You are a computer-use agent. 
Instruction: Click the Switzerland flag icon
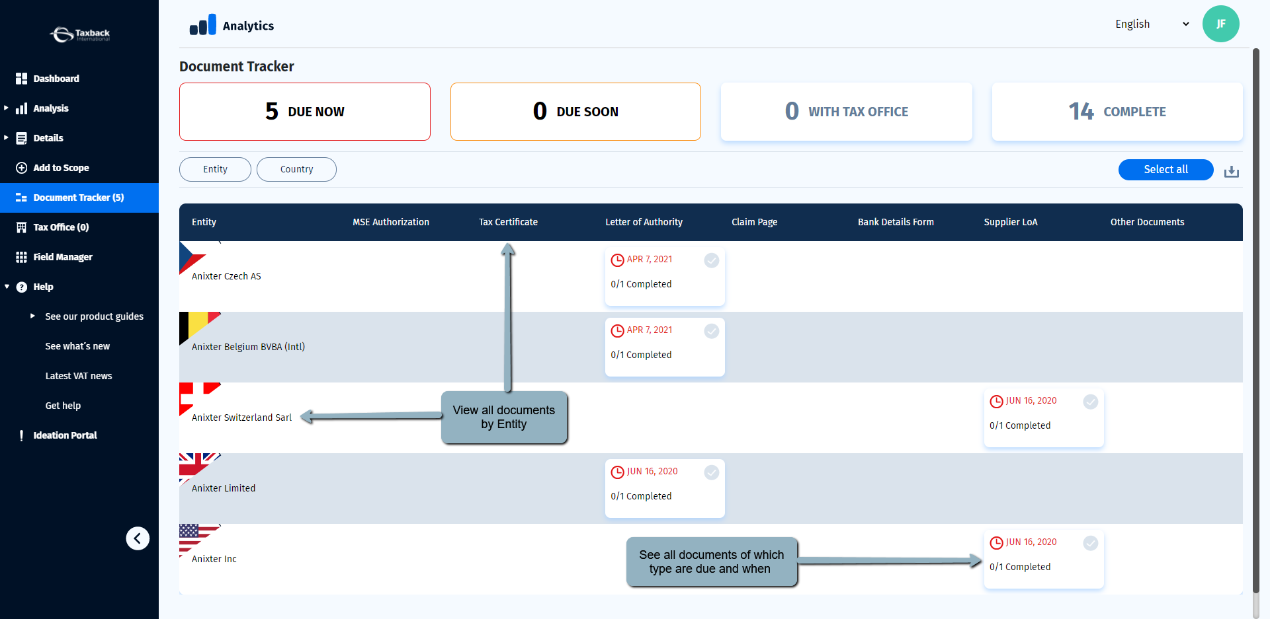[199, 398]
